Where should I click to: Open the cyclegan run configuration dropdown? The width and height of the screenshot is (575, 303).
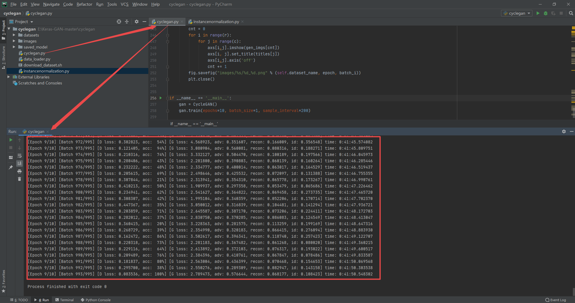point(517,13)
